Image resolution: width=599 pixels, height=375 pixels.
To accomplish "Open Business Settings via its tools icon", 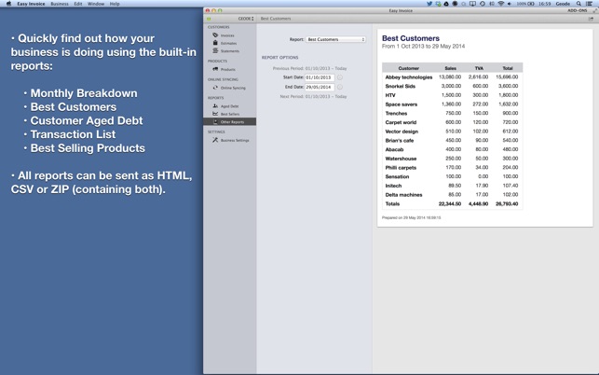I will tap(215, 140).
